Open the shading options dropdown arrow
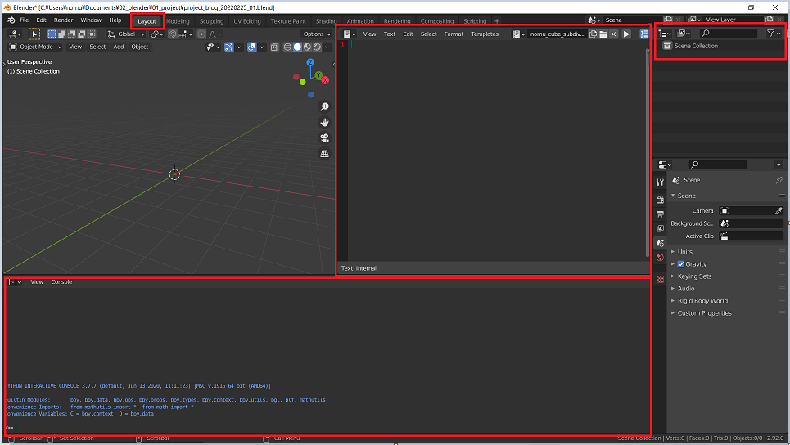The image size is (790, 445). pyautogui.click(x=327, y=47)
